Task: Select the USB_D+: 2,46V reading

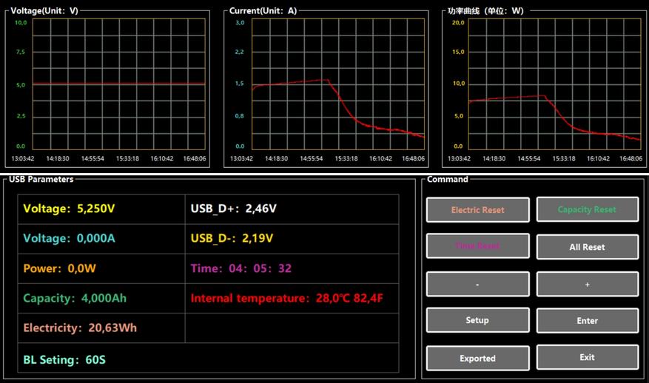Action: [233, 209]
